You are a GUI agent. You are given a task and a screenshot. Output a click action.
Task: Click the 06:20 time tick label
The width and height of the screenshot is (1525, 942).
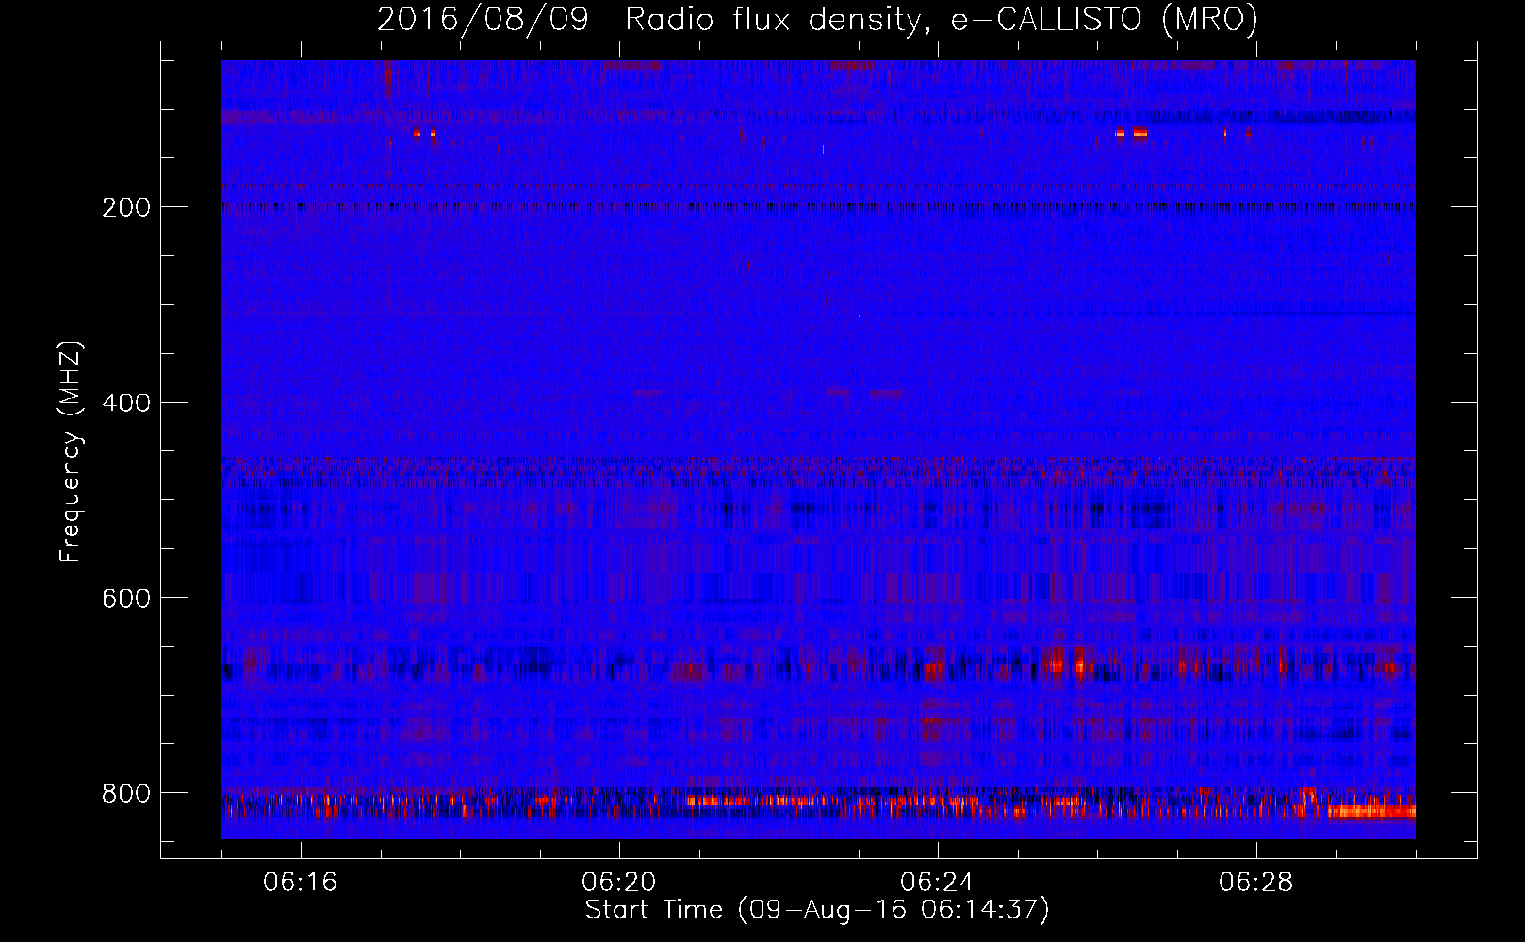(619, 883)
